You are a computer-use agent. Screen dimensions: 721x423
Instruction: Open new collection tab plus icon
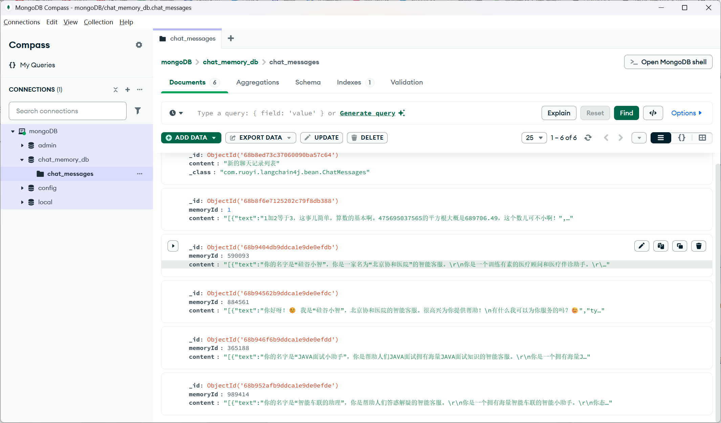(x=231, y=38)
